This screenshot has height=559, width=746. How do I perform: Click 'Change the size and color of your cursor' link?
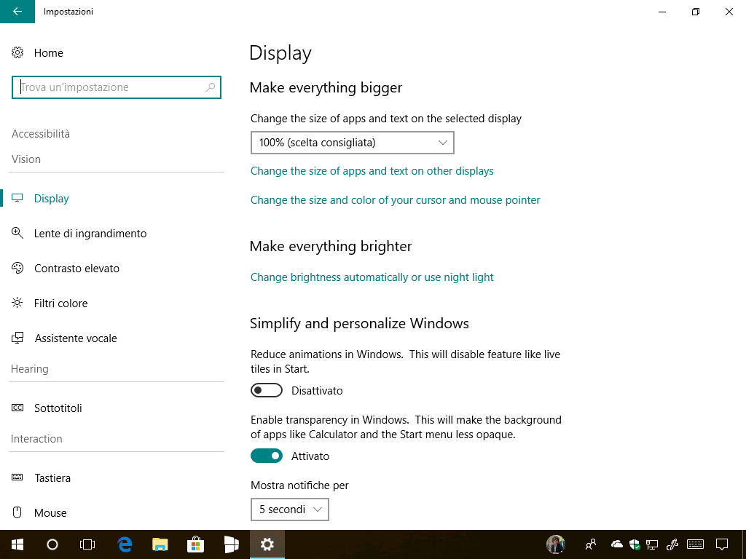click(396, 200)
